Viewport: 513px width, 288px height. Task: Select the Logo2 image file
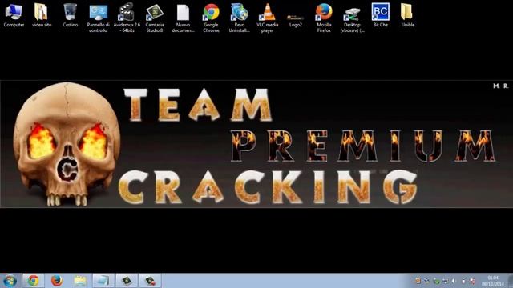[x=296, y=20]
